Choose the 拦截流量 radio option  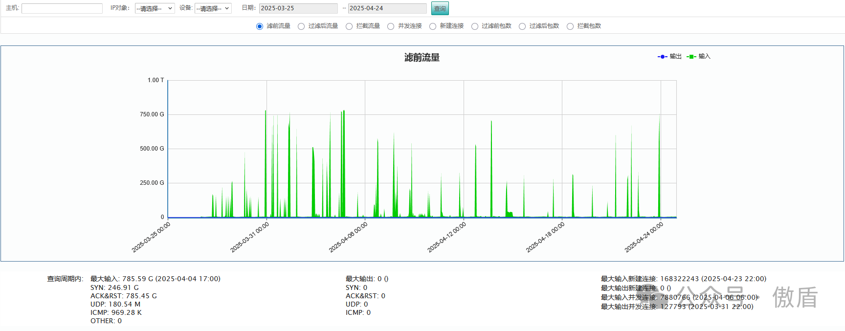(349, 26)
